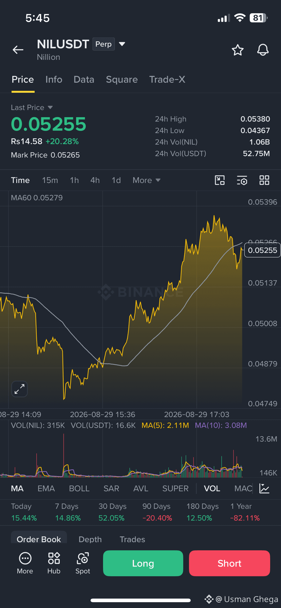The height and width of the screenshot is (608, 281).
Task: Open the Trade-X tab
Action: click(167, 79)
